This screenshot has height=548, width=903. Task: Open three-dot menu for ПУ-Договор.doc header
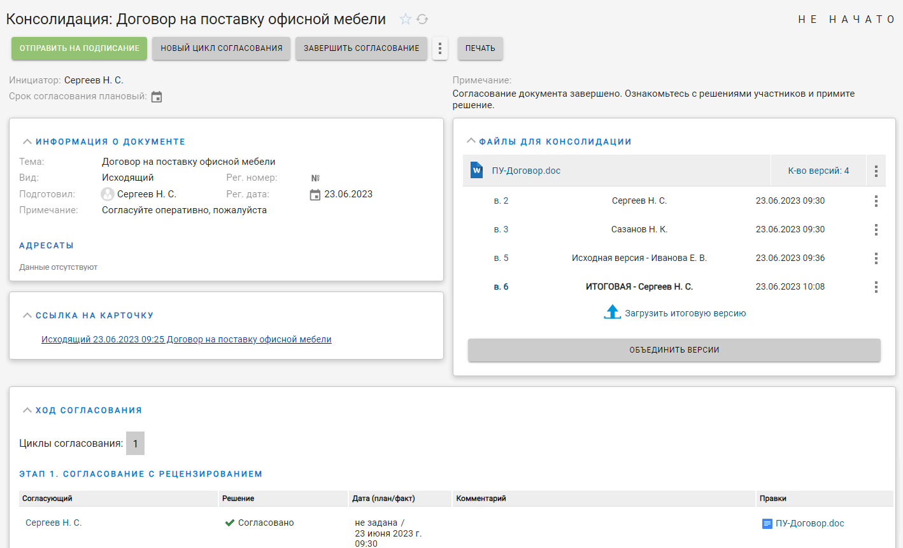[x=876, y=171]
